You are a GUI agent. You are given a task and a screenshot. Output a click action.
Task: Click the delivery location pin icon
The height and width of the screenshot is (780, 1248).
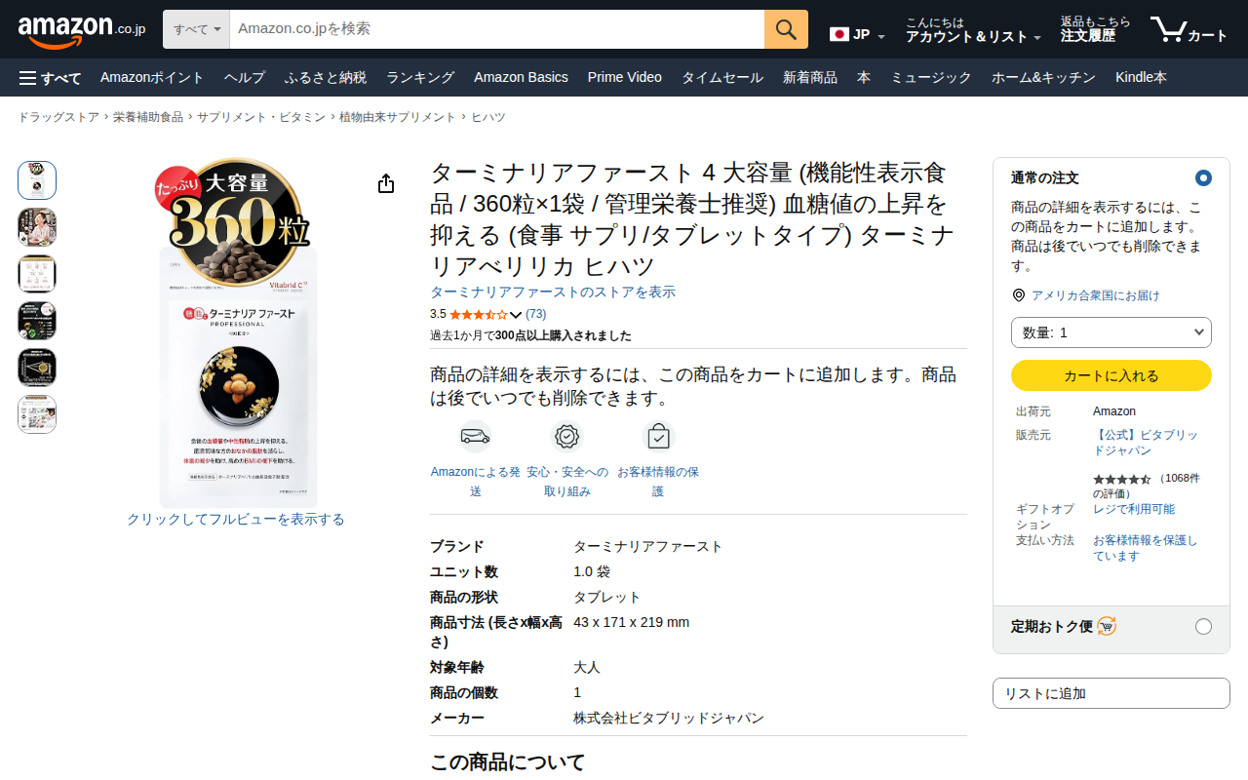1019,295
